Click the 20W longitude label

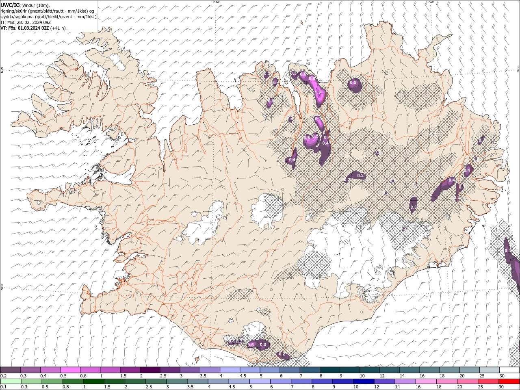click(x=217, y=2)
